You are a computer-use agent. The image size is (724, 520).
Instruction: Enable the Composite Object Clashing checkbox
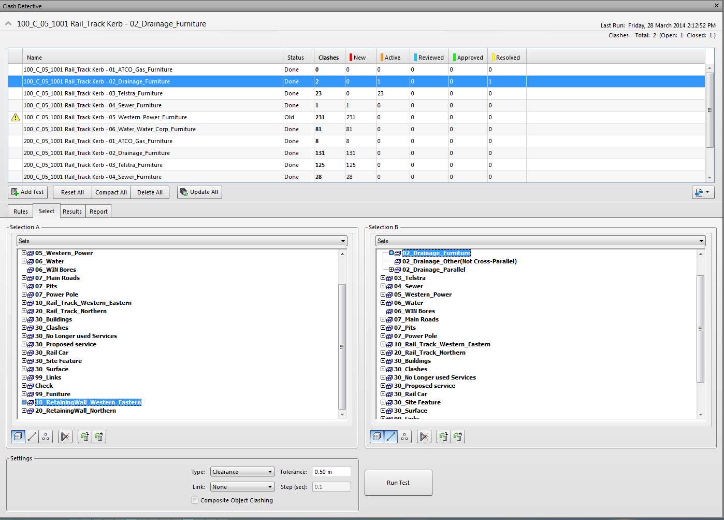(x=195, y=500)
